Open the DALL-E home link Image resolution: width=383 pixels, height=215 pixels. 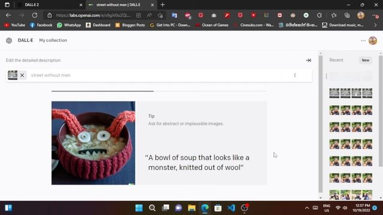[x=25, y=40]
